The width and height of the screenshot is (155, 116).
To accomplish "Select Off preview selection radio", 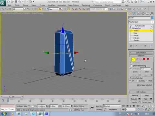I will (130, 81).
